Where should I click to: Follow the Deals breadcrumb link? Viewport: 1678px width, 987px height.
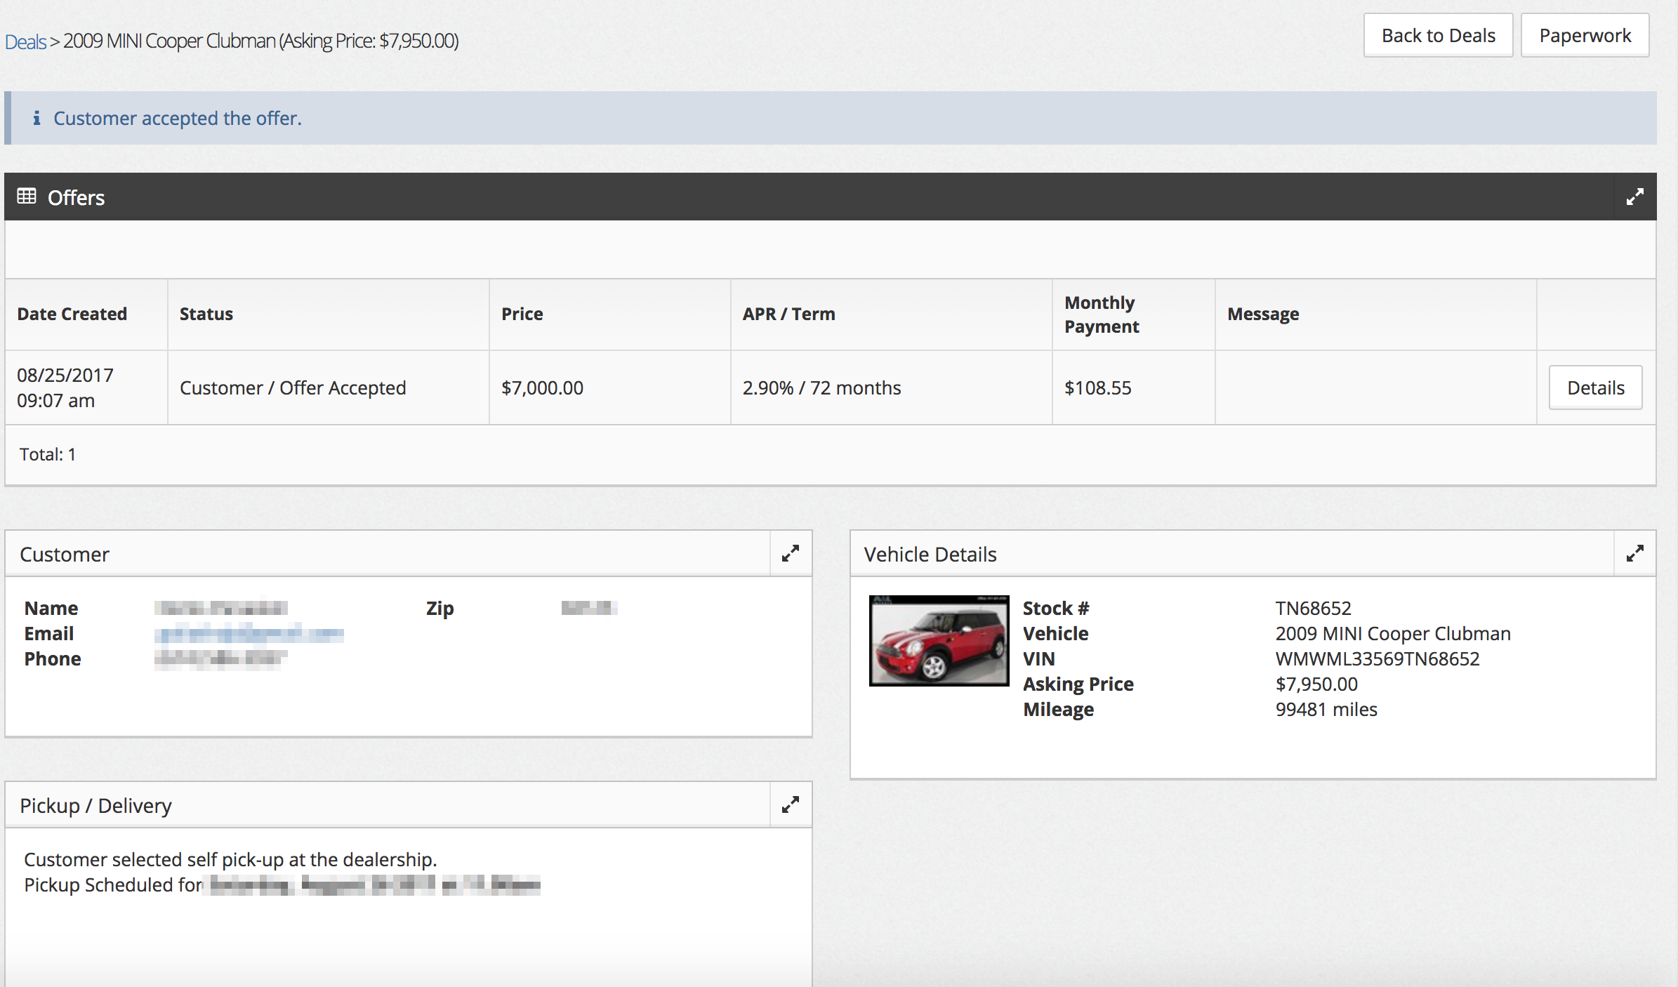coord(27,41)
